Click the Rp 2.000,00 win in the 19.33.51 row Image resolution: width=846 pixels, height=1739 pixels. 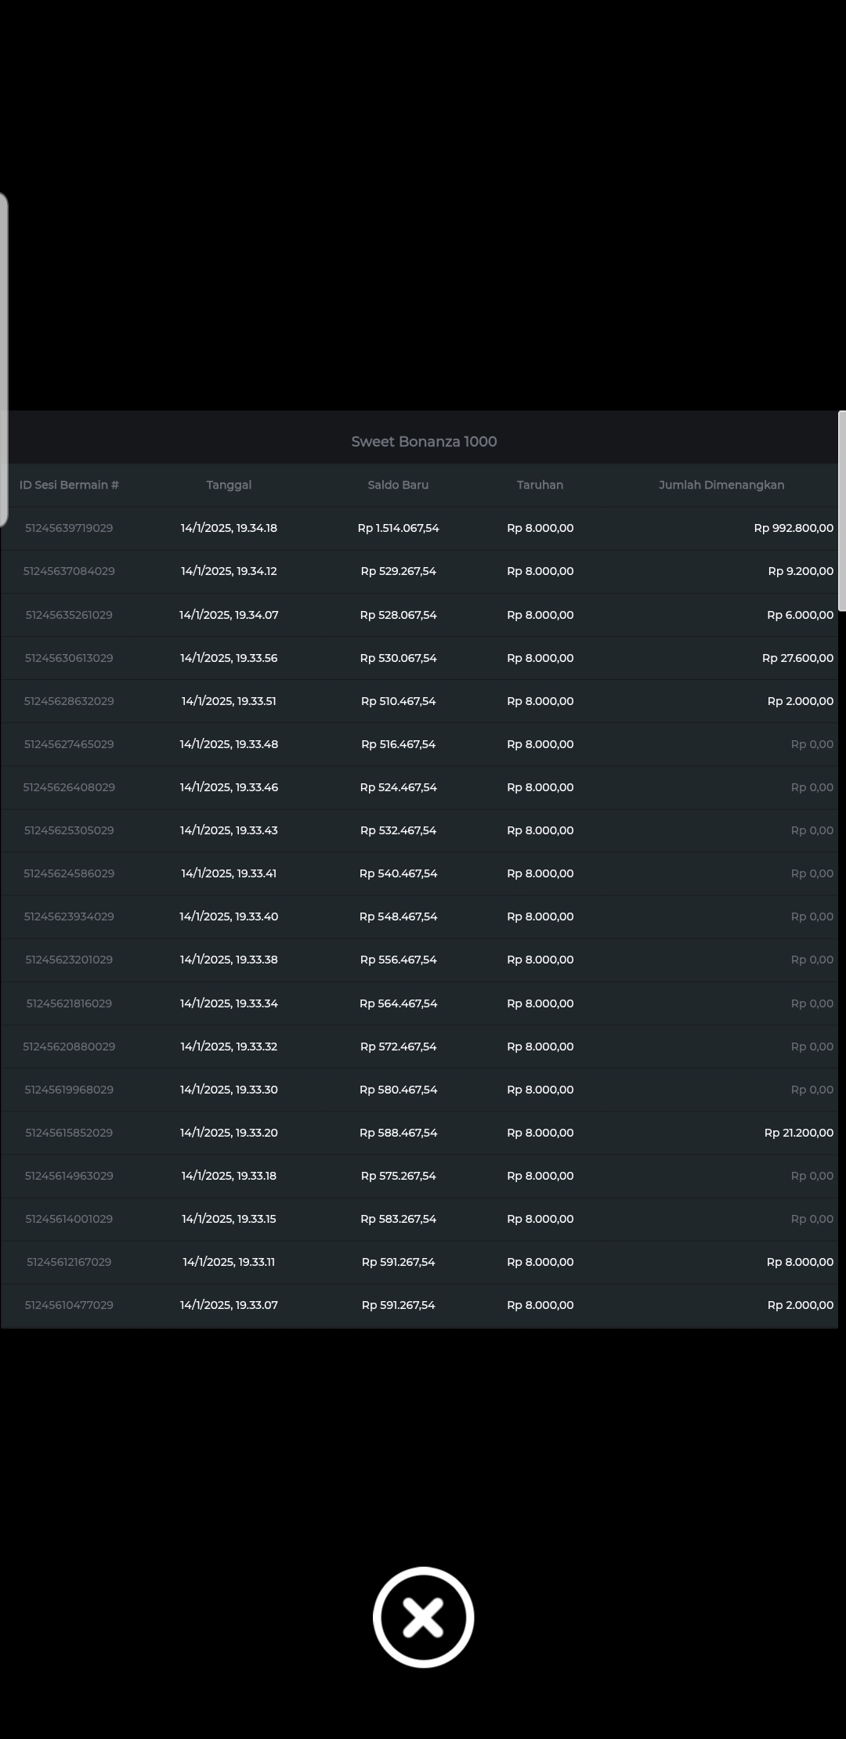[800, 701]
